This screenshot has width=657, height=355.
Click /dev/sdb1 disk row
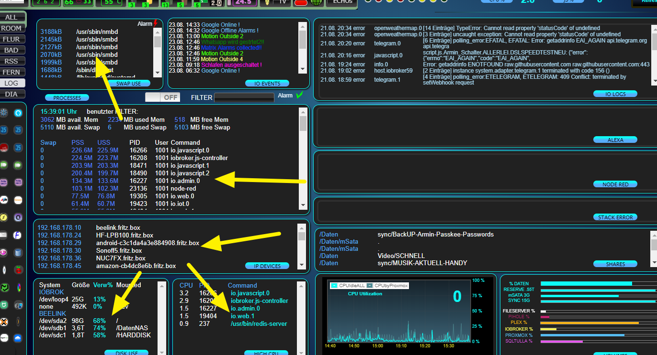tap(94, 328)
